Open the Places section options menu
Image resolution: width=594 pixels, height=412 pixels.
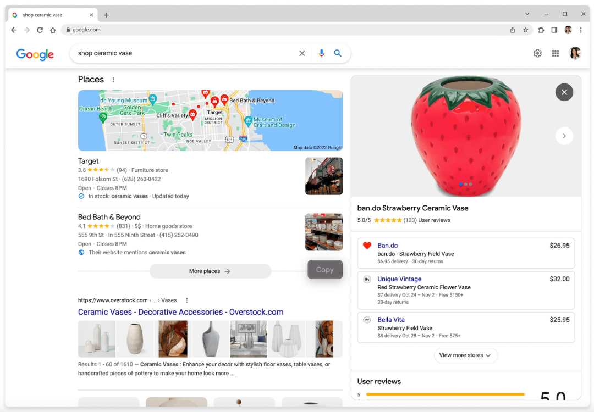113,80
